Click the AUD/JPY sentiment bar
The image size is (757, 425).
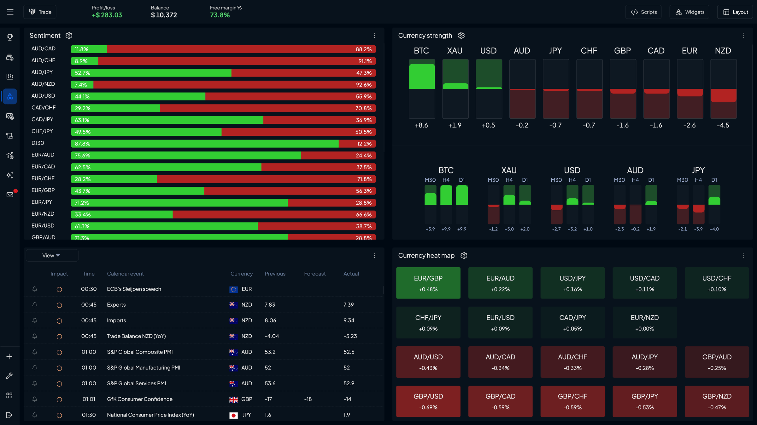(223, 73)
